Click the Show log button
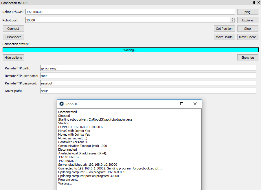 [x=247, y=58]
